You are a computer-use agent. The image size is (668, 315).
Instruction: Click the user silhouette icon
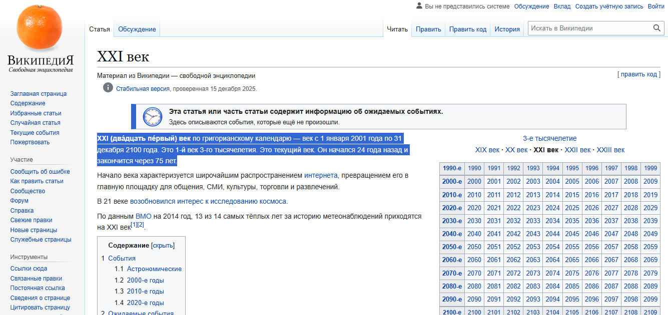coord(419,6)
